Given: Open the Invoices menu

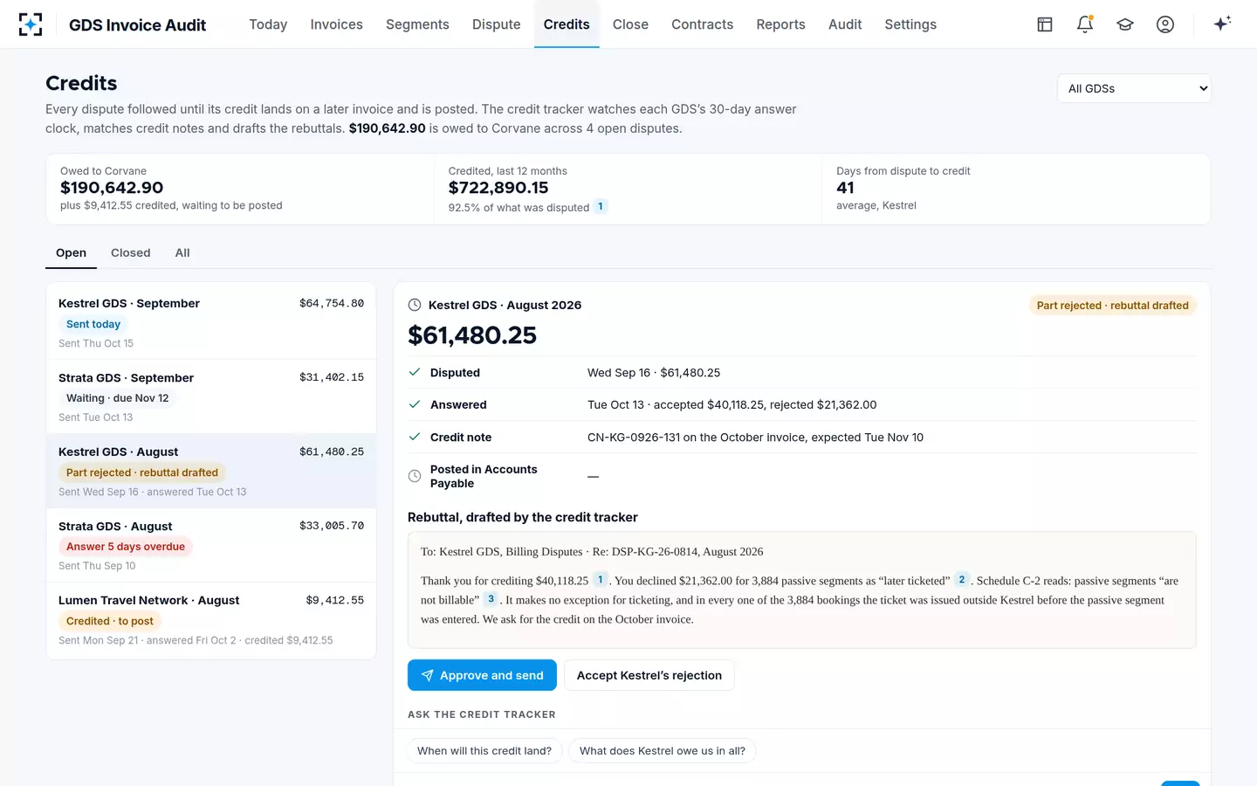Looking at the screenshot, I should pos(336,24).
